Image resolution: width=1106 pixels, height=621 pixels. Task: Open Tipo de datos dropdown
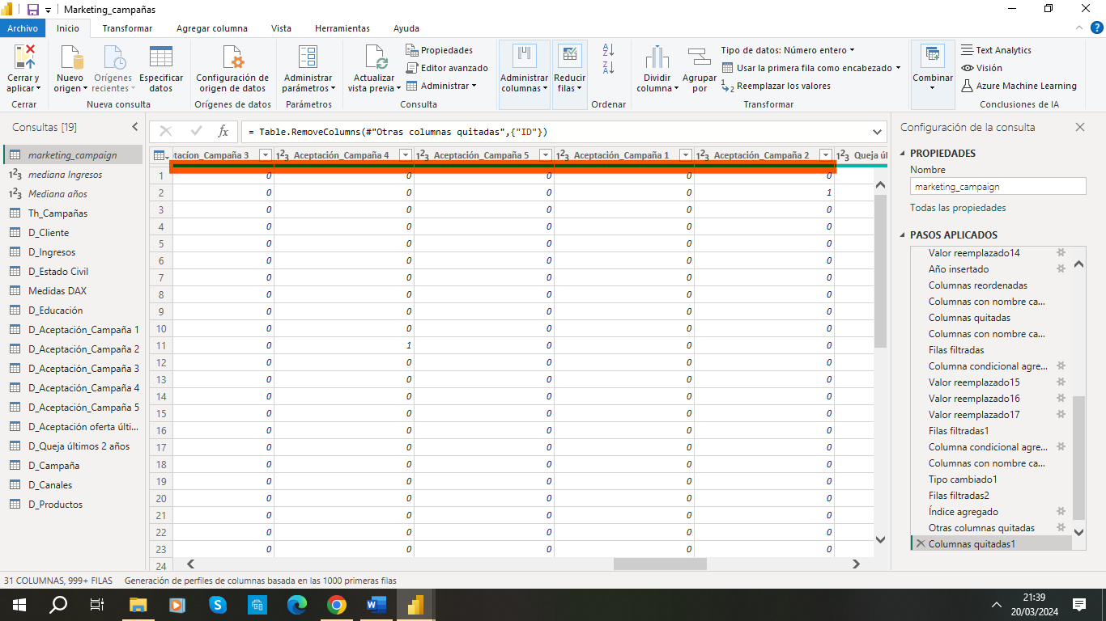coord(788,50)
